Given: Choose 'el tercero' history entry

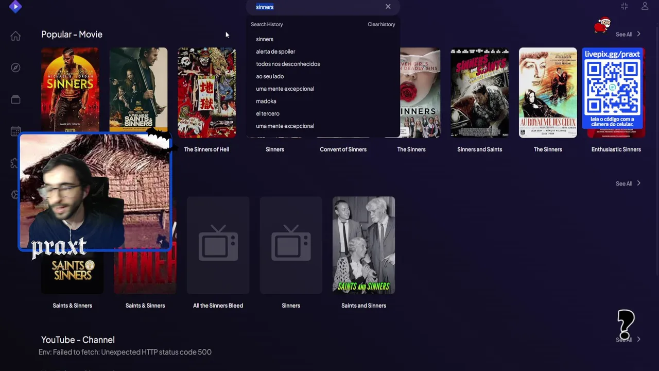Looking at the screenshot, I should pos(268,113).
